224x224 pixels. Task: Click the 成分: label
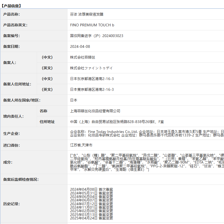(8, 162)
